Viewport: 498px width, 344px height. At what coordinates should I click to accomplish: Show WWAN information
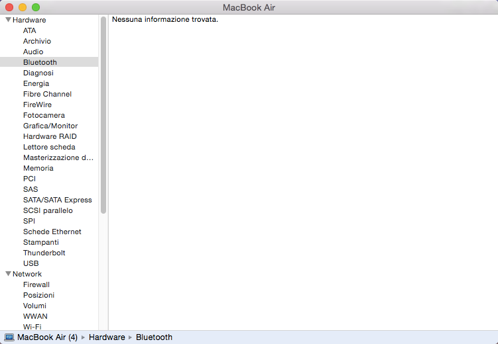coord(35,316)
